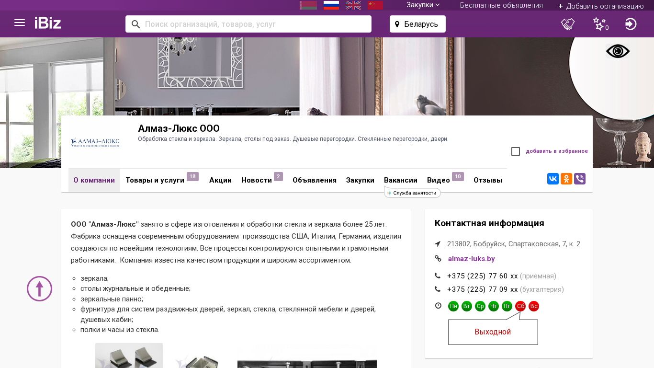Click the 'Контактная информация' heading

(x=489, y=223)
